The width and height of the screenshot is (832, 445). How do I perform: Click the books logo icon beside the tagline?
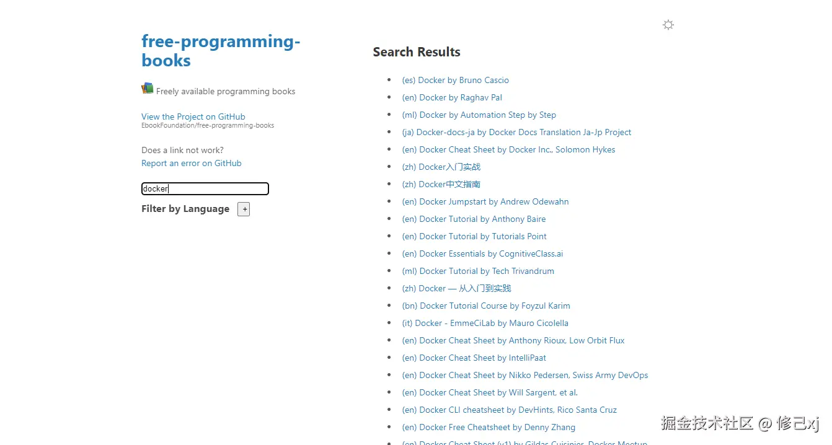(147, 89)
